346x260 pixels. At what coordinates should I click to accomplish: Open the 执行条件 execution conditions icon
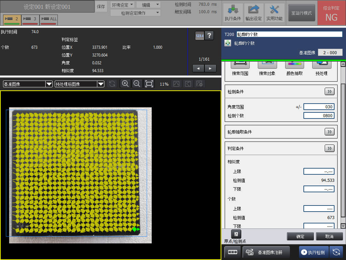pos(233,13)
